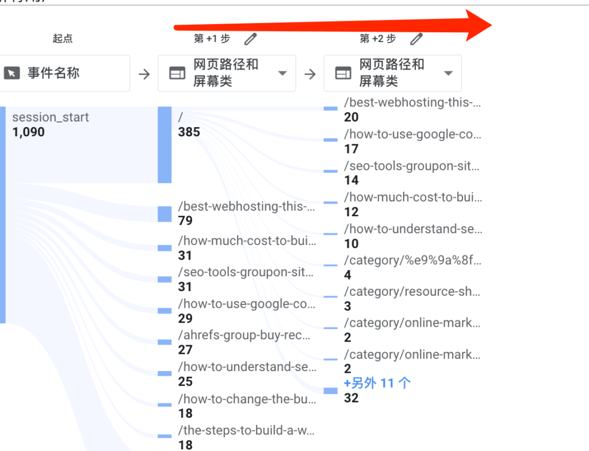Expand the +另外 11 个 link
This screenshot has height=451, width=589.
click(377, 383)
